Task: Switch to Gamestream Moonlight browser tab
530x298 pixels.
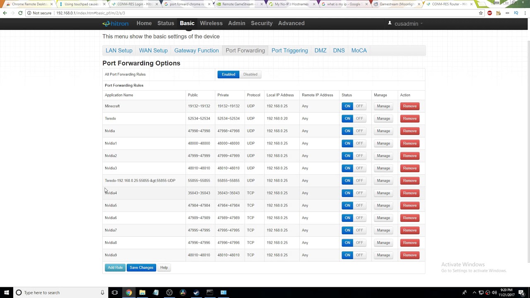Action: point(397,4)
